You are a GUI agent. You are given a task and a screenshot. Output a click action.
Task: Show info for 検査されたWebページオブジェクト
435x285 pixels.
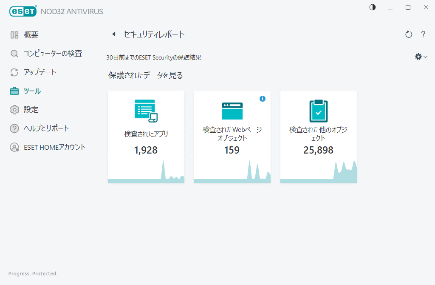point(263,98)
